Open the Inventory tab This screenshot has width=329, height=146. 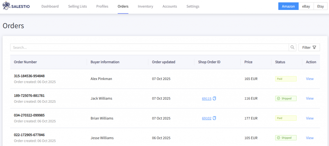(145, 6)
